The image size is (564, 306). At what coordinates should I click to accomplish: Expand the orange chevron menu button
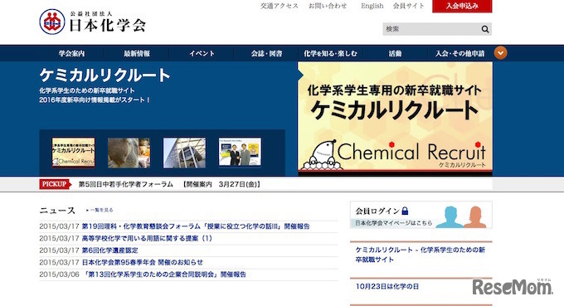tap(500, 53)
